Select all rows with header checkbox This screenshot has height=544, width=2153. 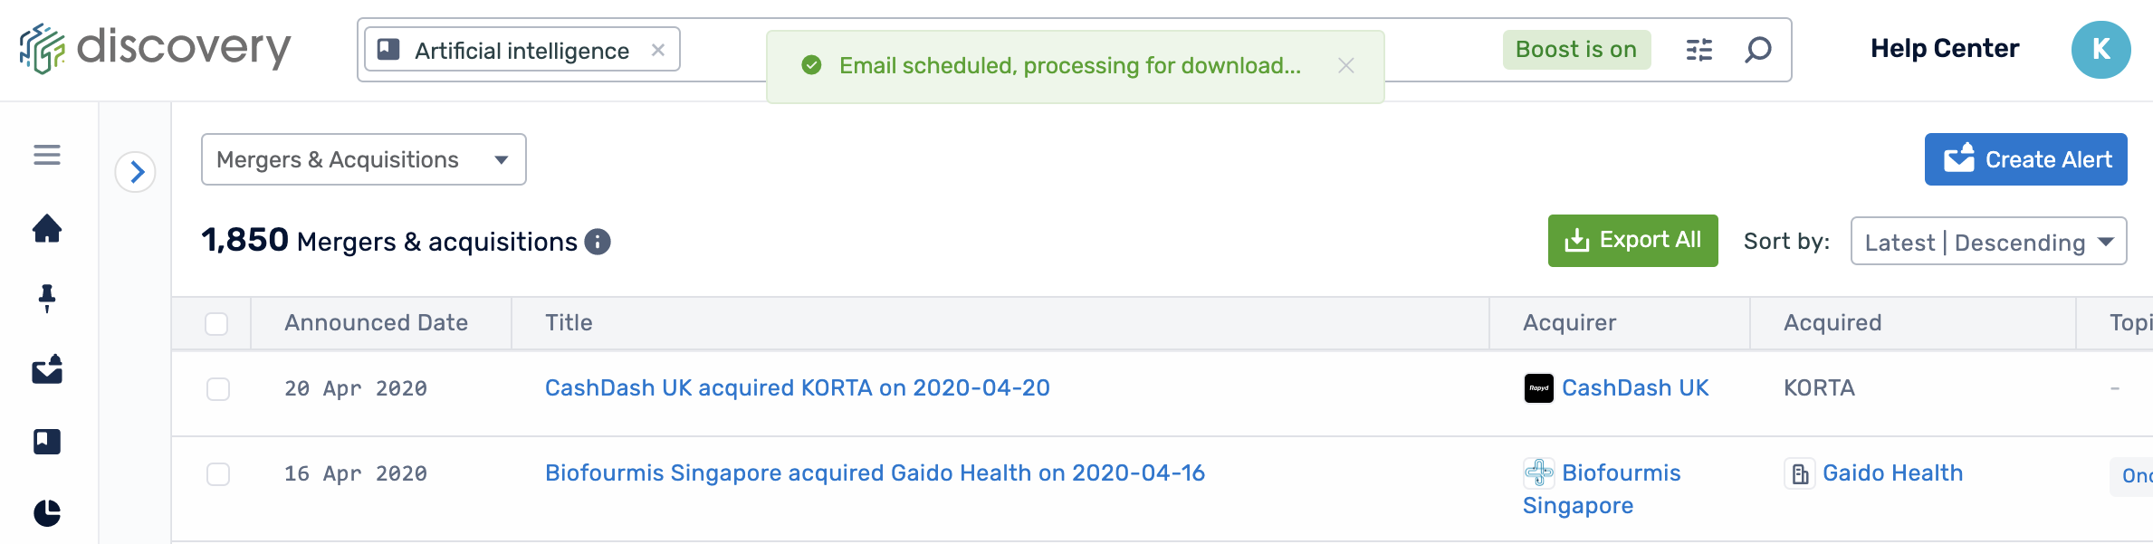[216, 324]
